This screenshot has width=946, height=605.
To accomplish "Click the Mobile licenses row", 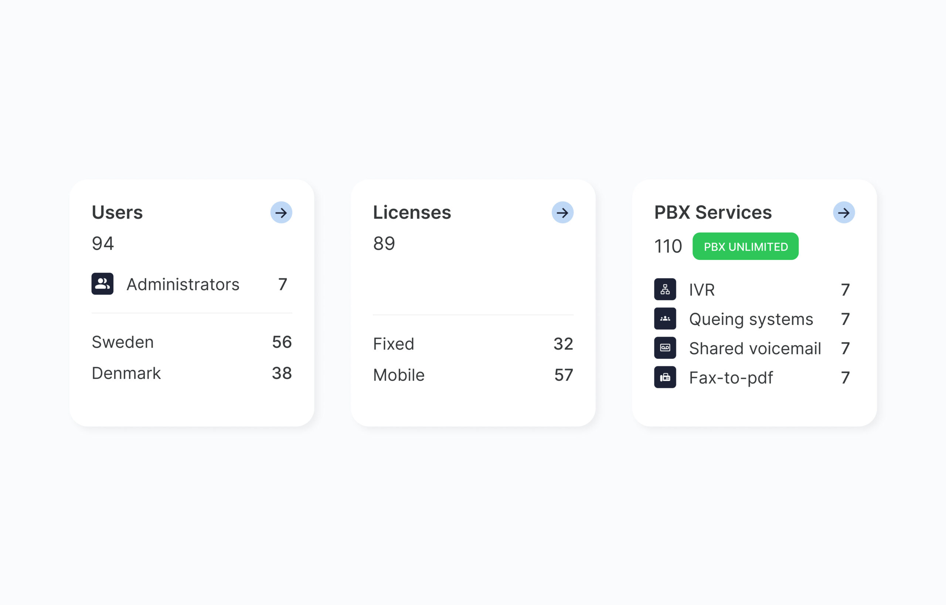I will tap(473, 375).
